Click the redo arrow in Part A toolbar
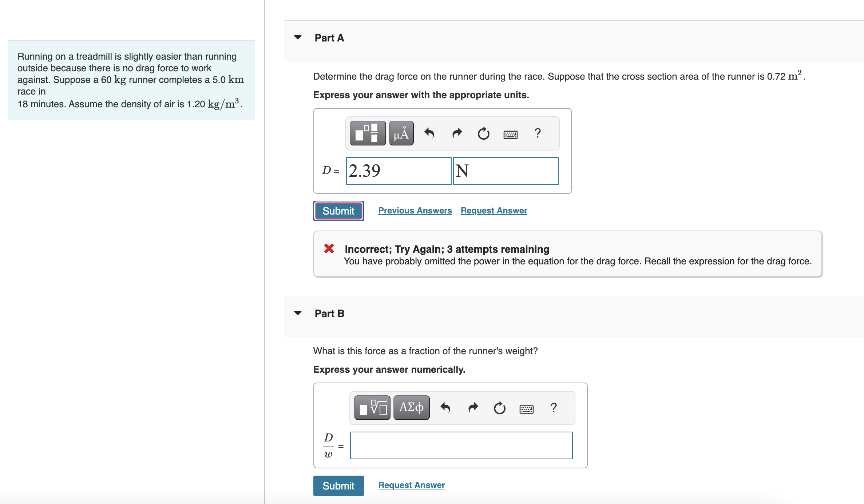Image resolution: width=864 pixels, height=504 pixels. click(x=457, y=133)
